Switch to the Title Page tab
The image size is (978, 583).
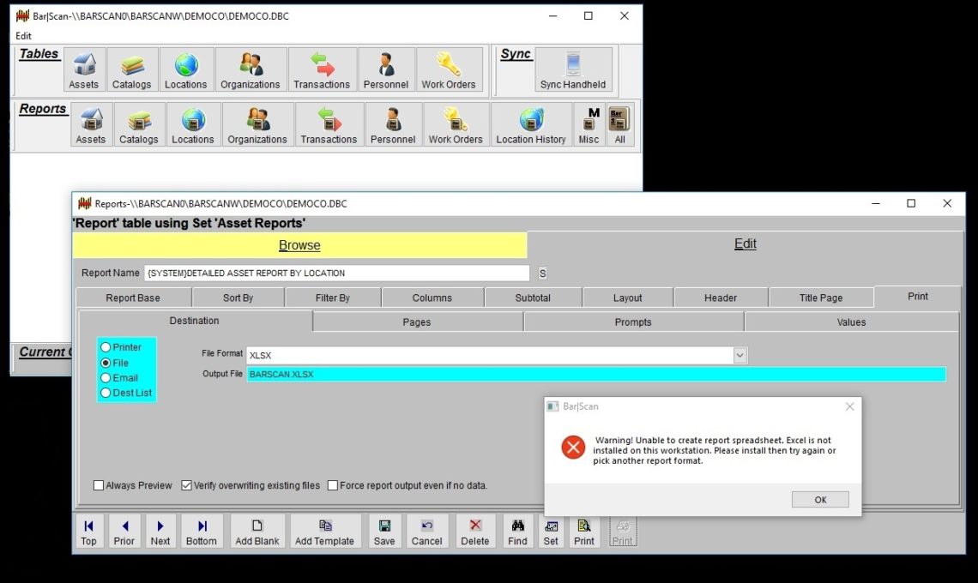click(821, 298)
